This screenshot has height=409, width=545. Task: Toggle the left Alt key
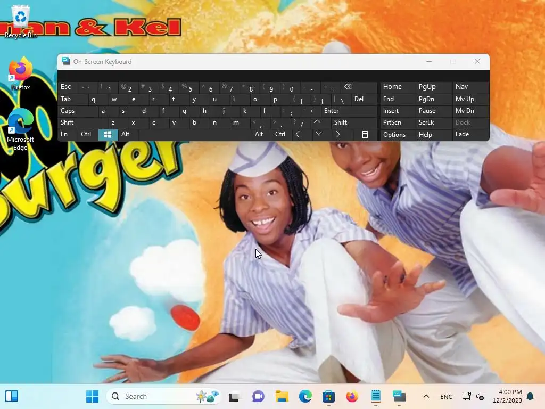coord(128,134)
